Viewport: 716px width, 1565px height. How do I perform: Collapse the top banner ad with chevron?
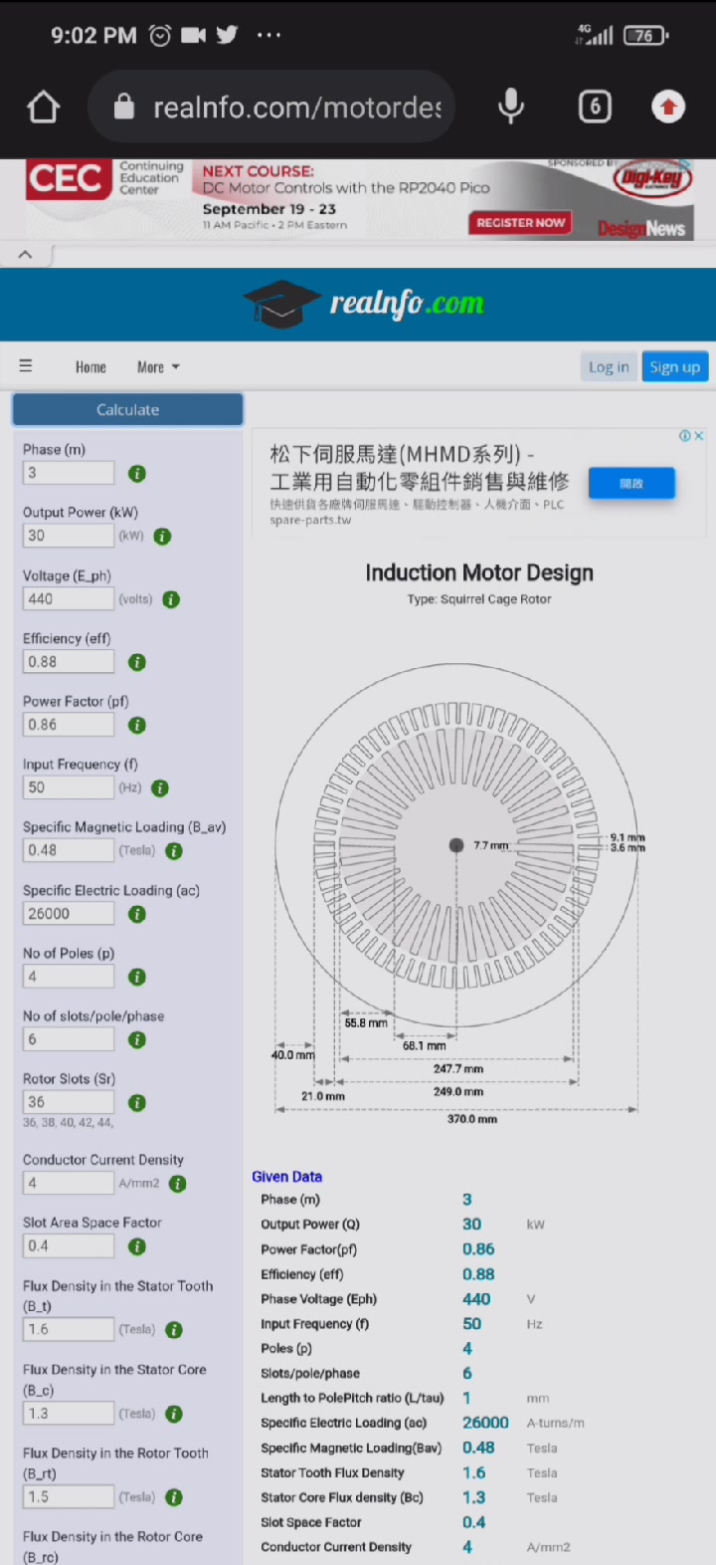(25, 255)
